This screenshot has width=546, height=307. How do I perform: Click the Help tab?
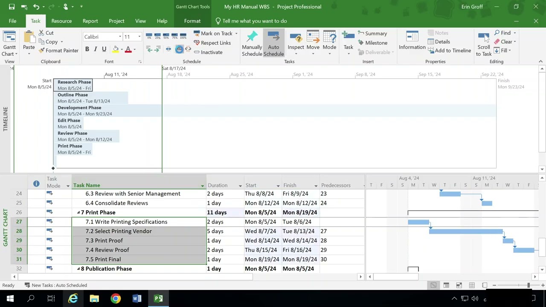click(x=162, y=21)
